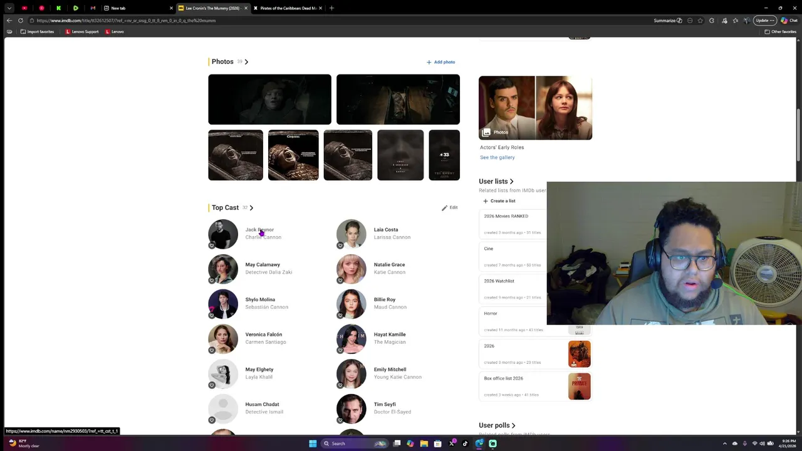Expand User lists section chevron
802x451 pixels.
click(x=511, y=182)
